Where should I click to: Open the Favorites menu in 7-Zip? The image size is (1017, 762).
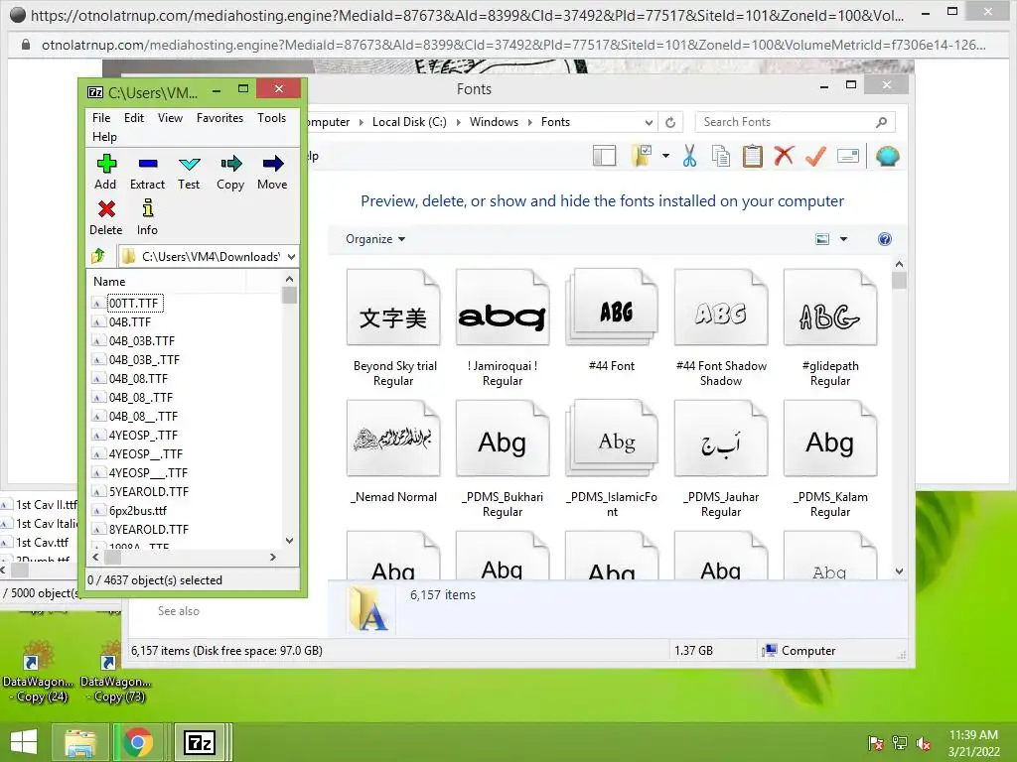coord(219,118)
